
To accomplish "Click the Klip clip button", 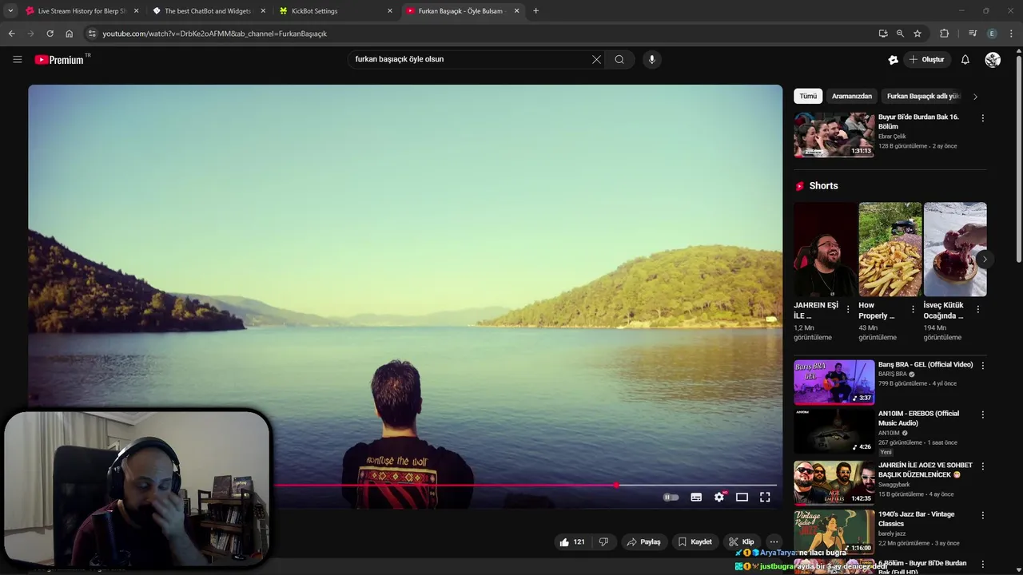I will (741, 541).
